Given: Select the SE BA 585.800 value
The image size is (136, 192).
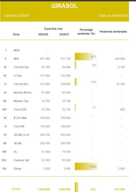Looking at the screenshot, I should click(66, 143).
